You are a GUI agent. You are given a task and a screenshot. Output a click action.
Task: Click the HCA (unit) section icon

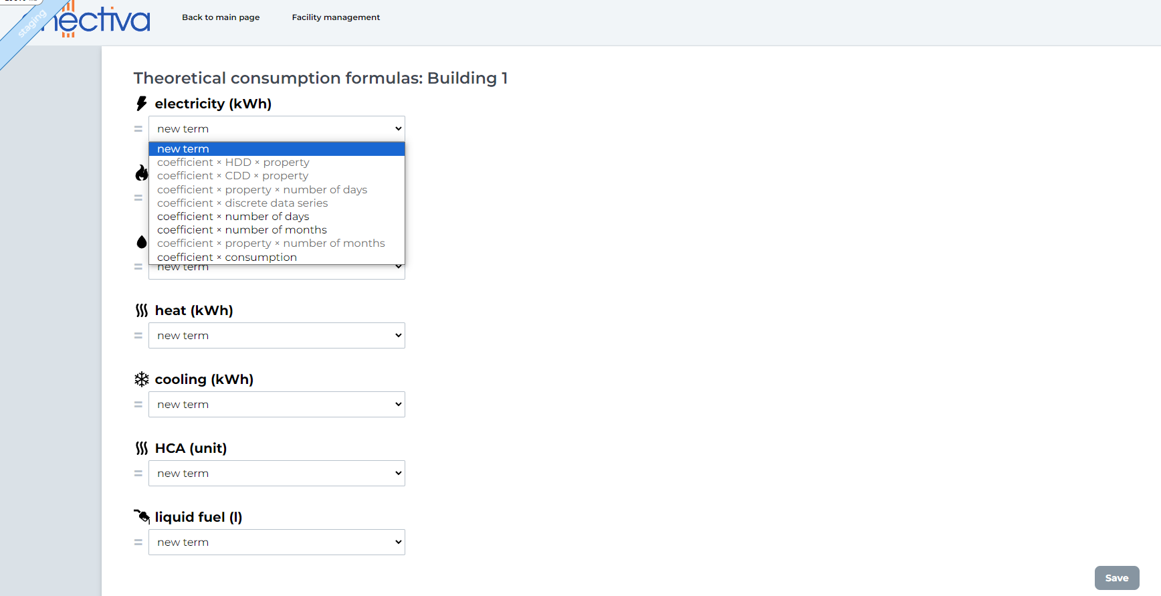pos(141,448)
